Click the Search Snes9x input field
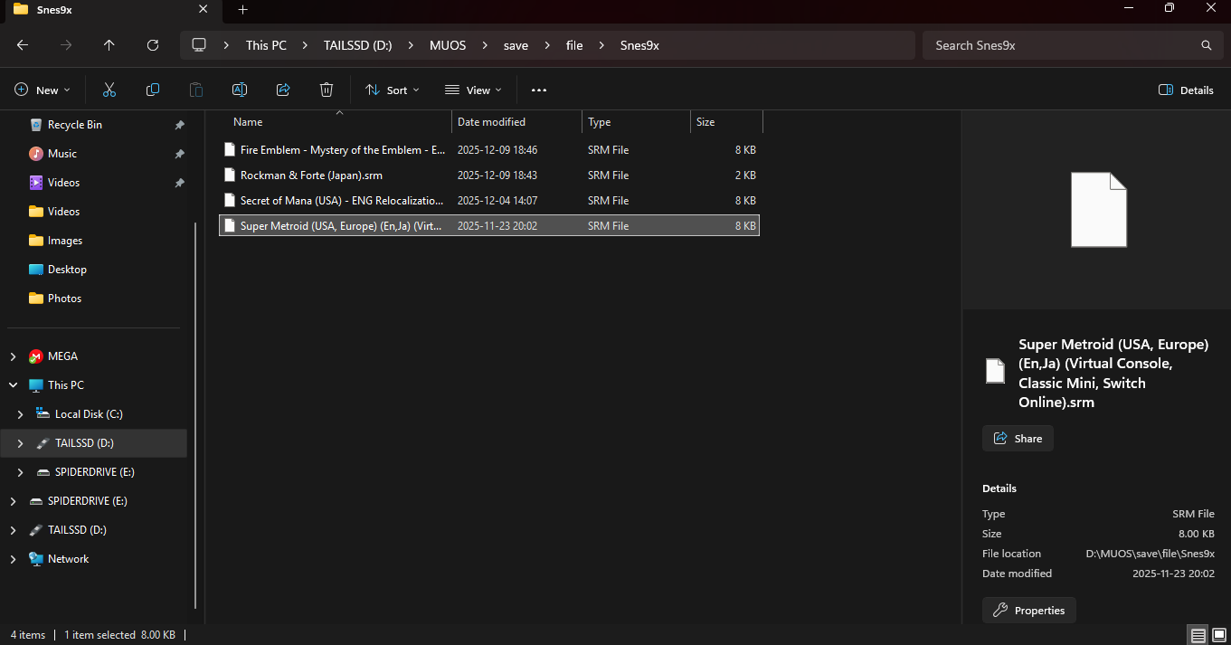Image resolution: width=1231 pixels, height=645 pixels. [1063, 45]
